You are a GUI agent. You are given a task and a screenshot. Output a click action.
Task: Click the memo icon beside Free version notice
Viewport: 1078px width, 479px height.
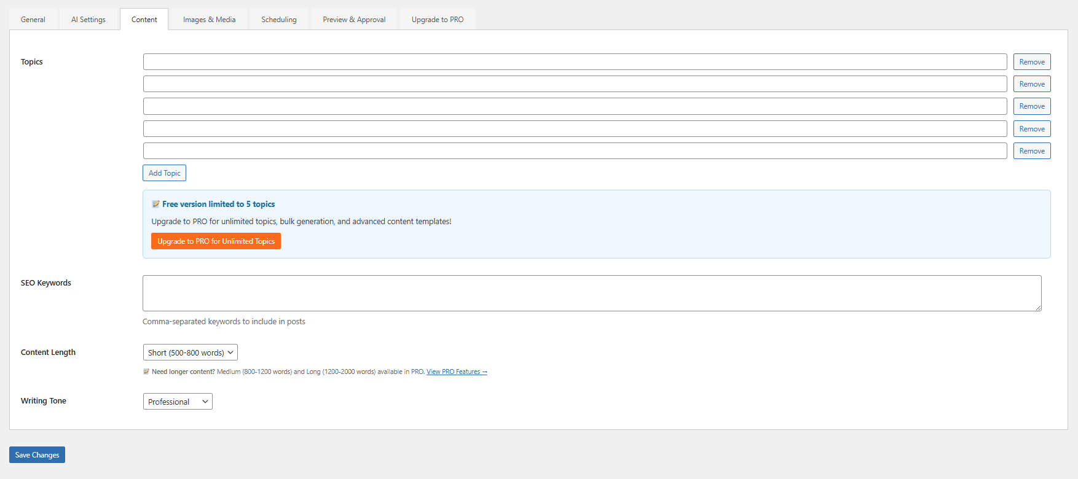pyautogui.click(x=155, y=204)
